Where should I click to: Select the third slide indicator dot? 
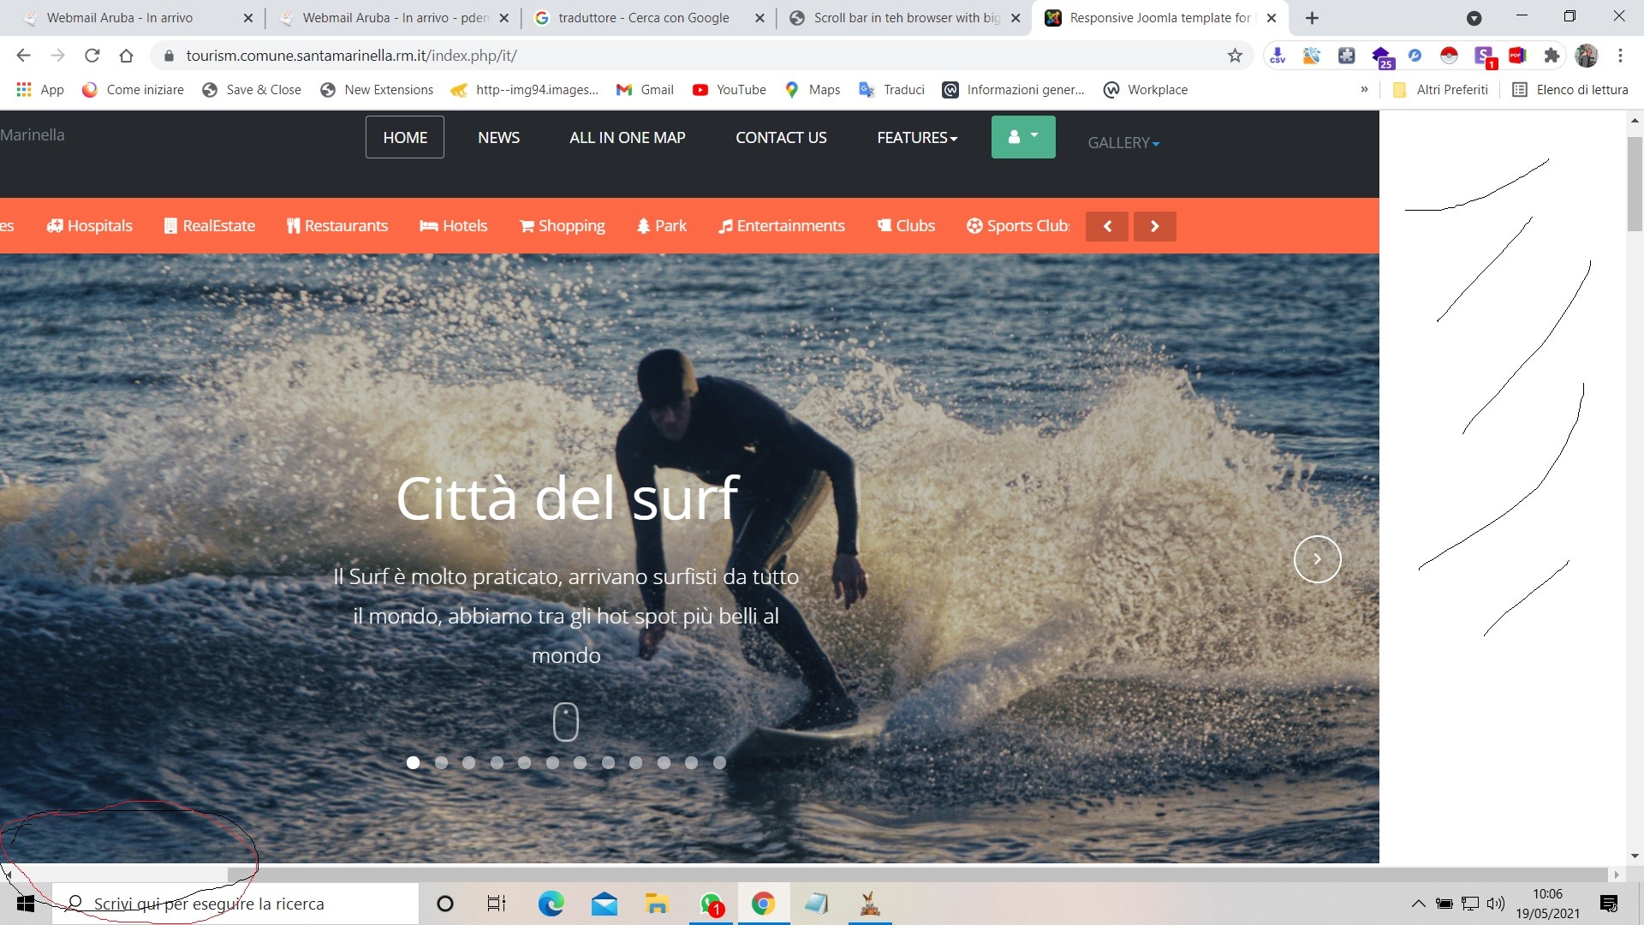coord(468,762)
